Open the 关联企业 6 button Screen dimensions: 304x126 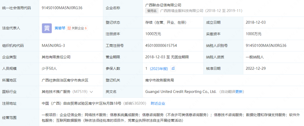pos(77,28)
